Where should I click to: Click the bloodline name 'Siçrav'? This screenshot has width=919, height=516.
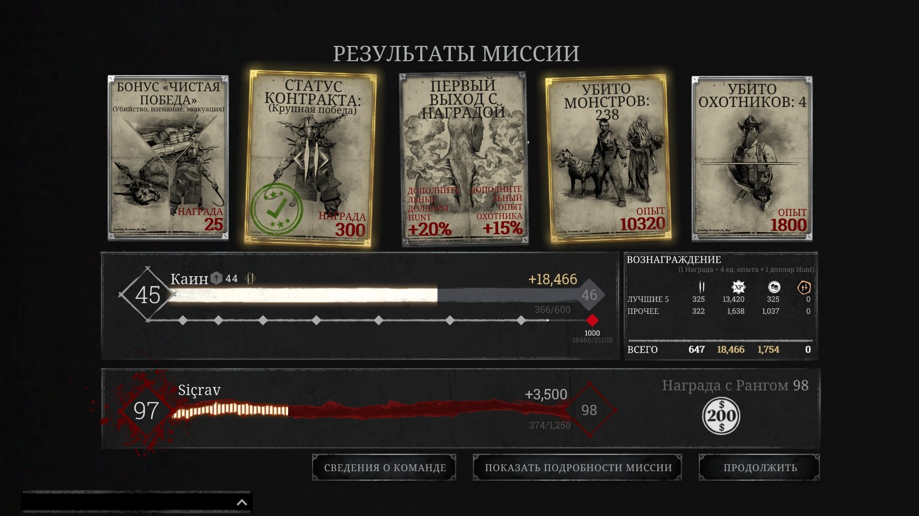click(x=199, y=390)
